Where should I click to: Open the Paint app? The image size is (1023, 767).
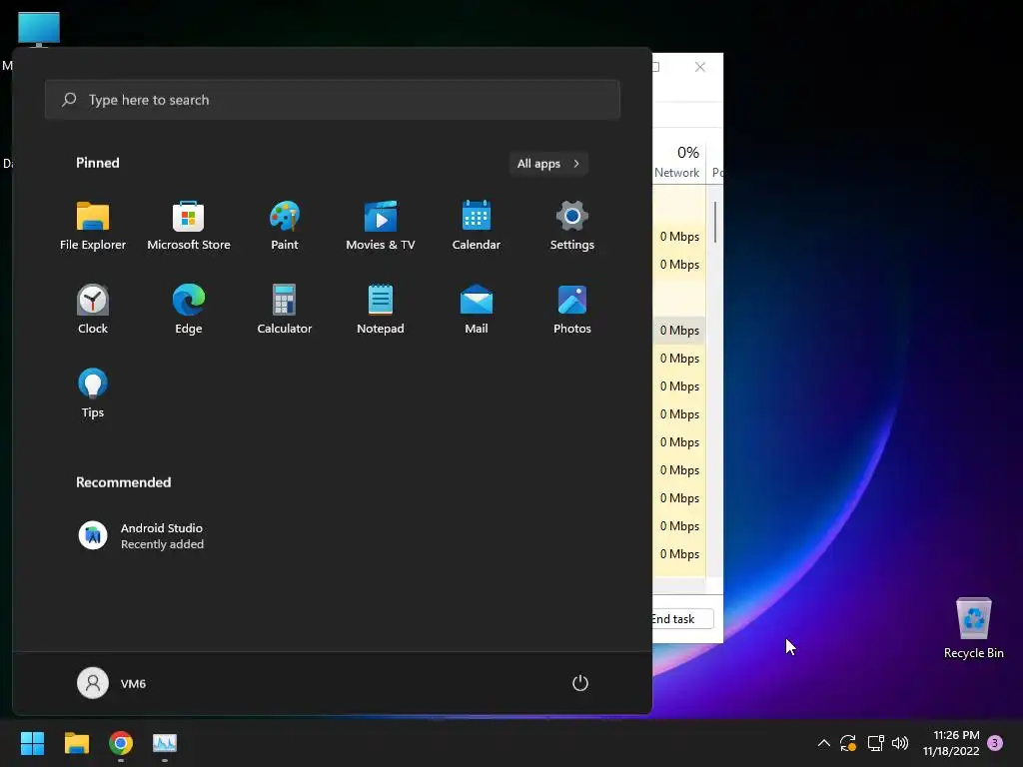[x=285, y=226]
